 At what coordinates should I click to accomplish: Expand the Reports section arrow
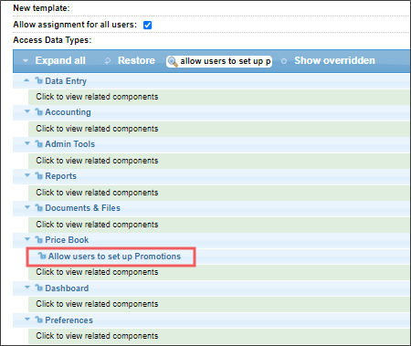click(x=27, y=175)
